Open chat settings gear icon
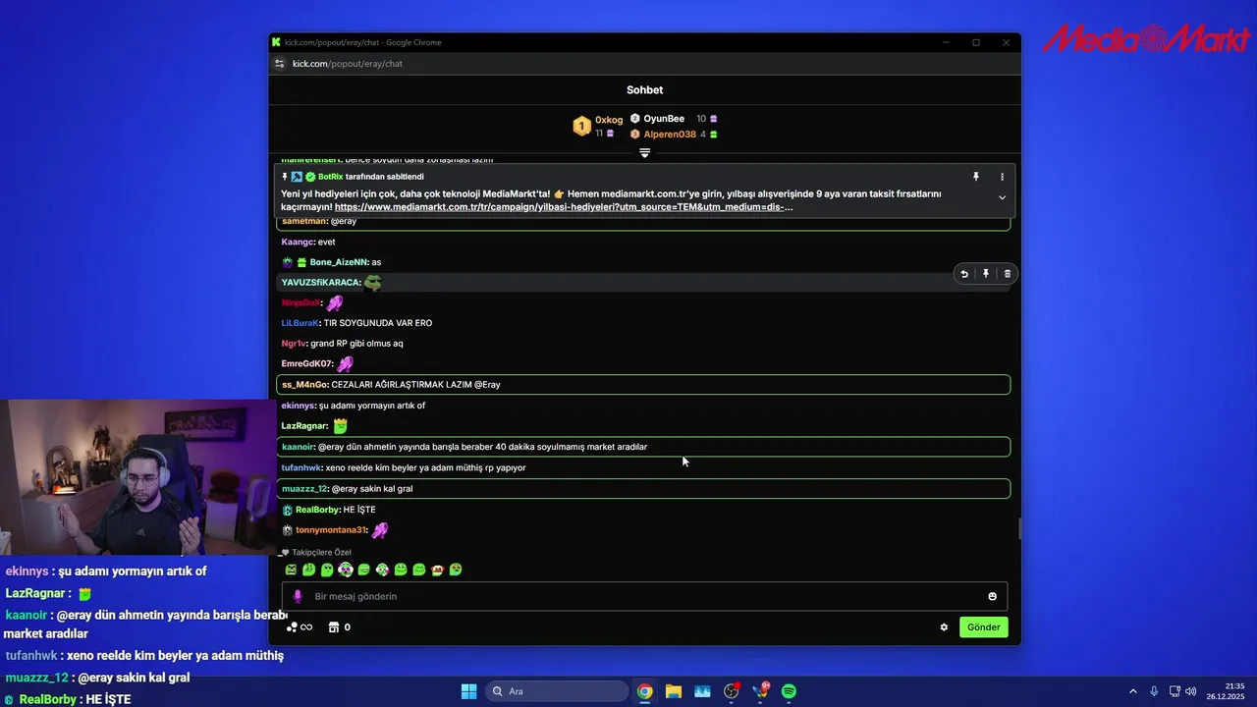 944,626
